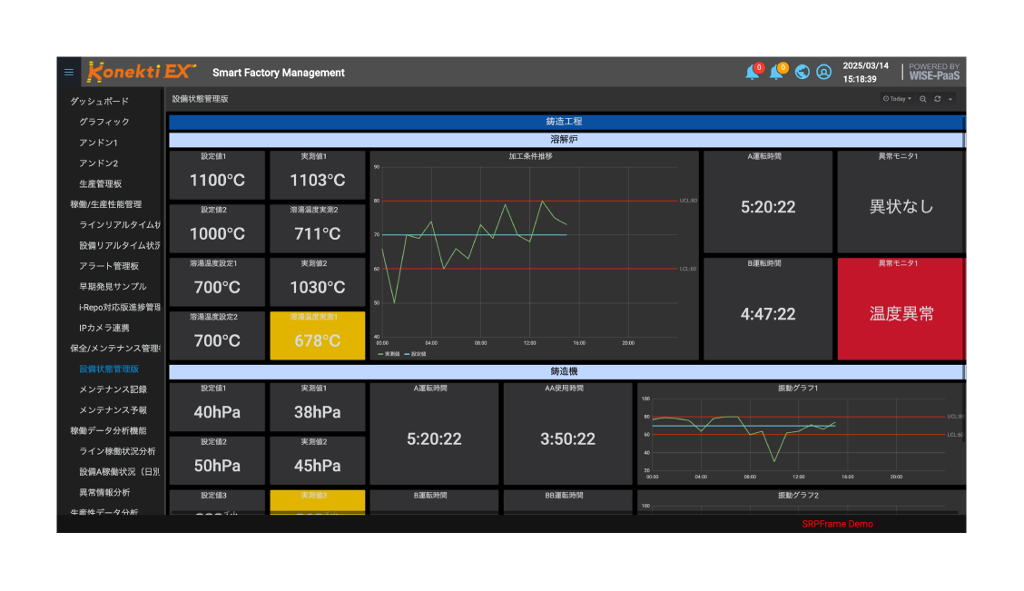1024x591 pixels.
Task: Click the refresh dashboard icon
Action: click(x=937, y=99)
